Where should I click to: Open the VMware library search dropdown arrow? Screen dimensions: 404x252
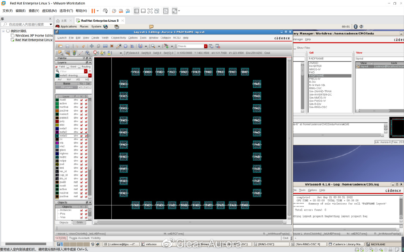click(x=51, y=24)
